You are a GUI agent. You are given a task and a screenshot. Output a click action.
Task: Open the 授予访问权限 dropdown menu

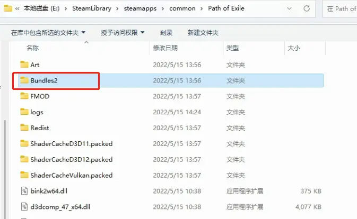point(123,32)
